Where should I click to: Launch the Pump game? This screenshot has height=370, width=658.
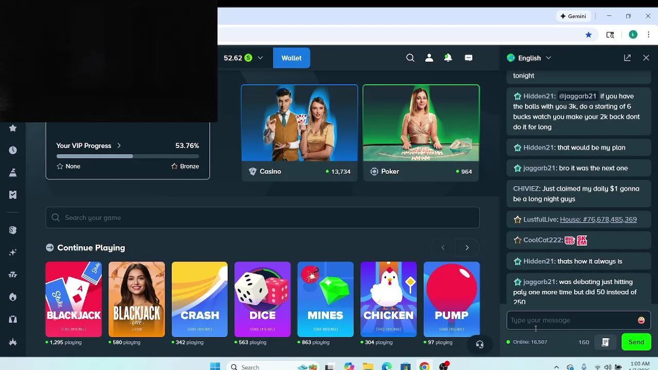(451, 300)
